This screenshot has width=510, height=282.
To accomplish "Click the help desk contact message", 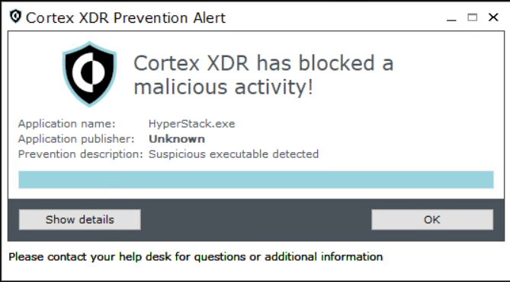I will click(195, 257).
